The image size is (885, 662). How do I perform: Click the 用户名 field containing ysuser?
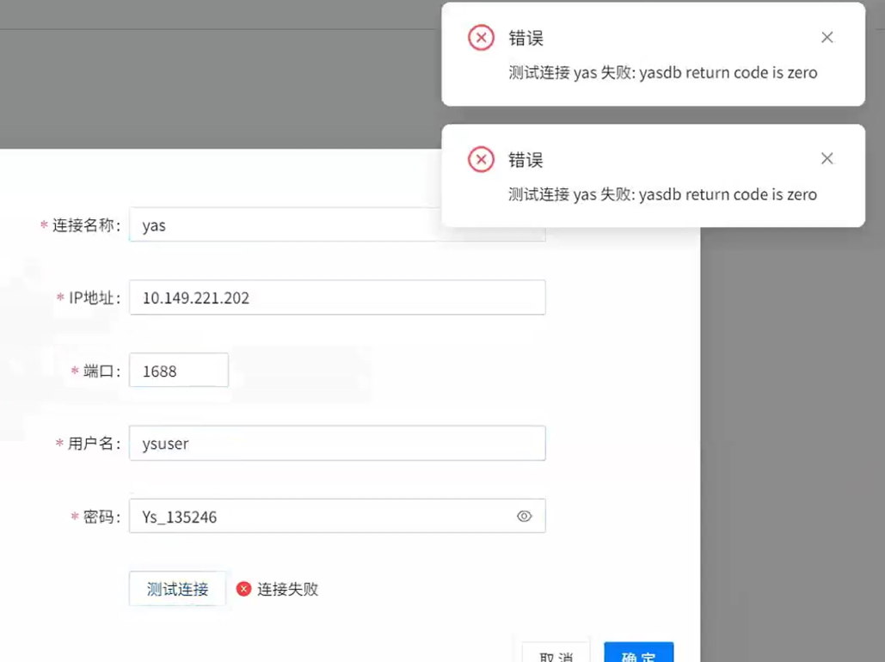337,443
